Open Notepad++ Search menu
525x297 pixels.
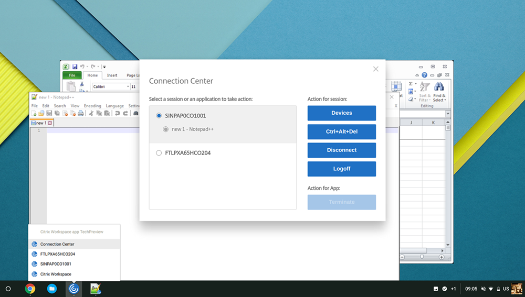click(60, 106)
